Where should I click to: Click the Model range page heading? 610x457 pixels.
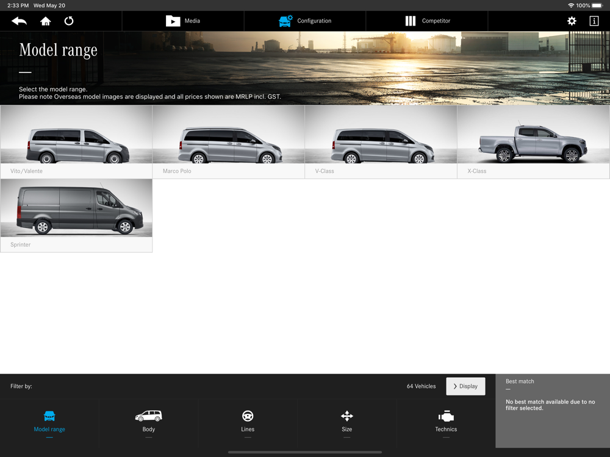pyautogui.click(x=59, y=50)
